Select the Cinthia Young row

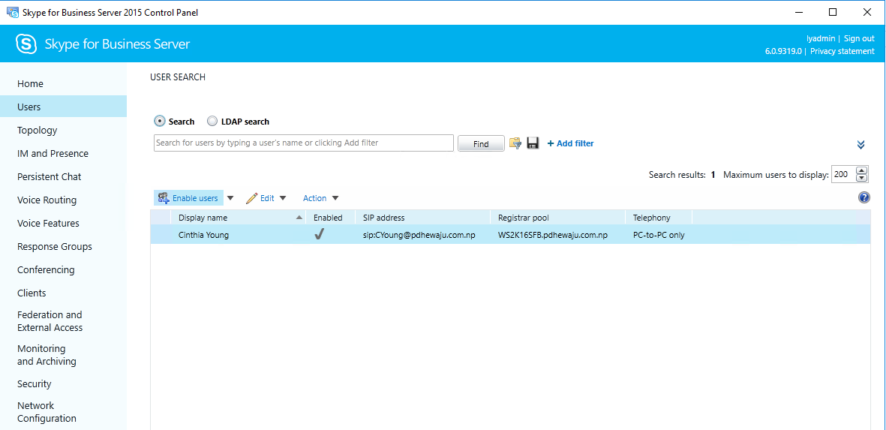pos(509,234)
